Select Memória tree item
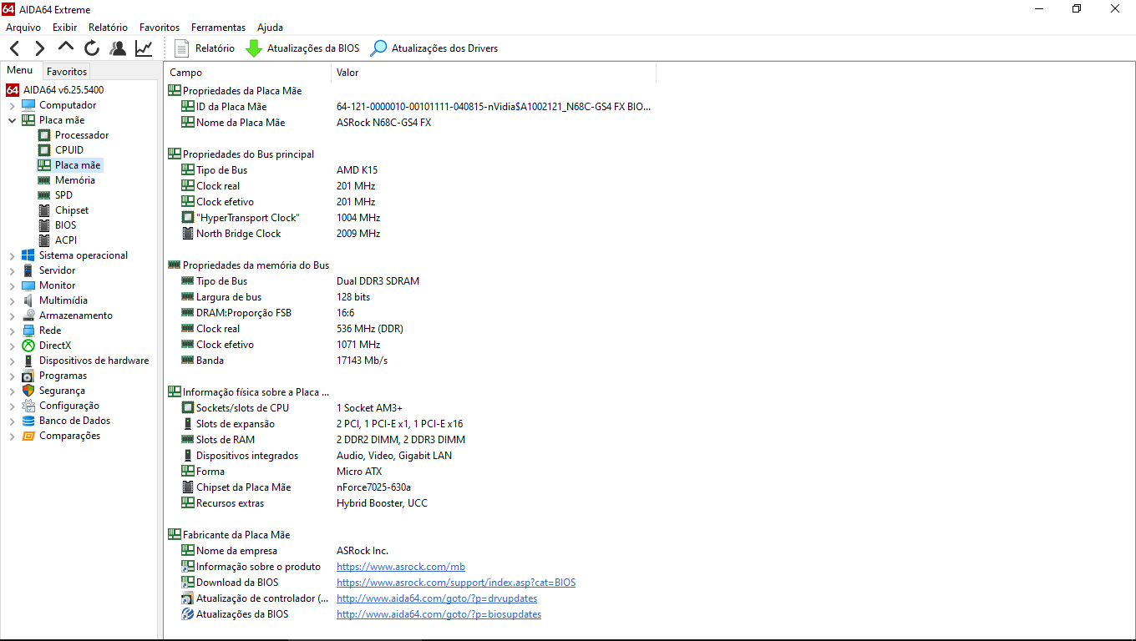 (75, 180)
